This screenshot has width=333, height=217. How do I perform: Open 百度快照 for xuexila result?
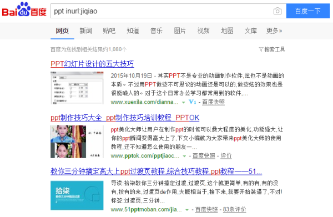point(213,102)
